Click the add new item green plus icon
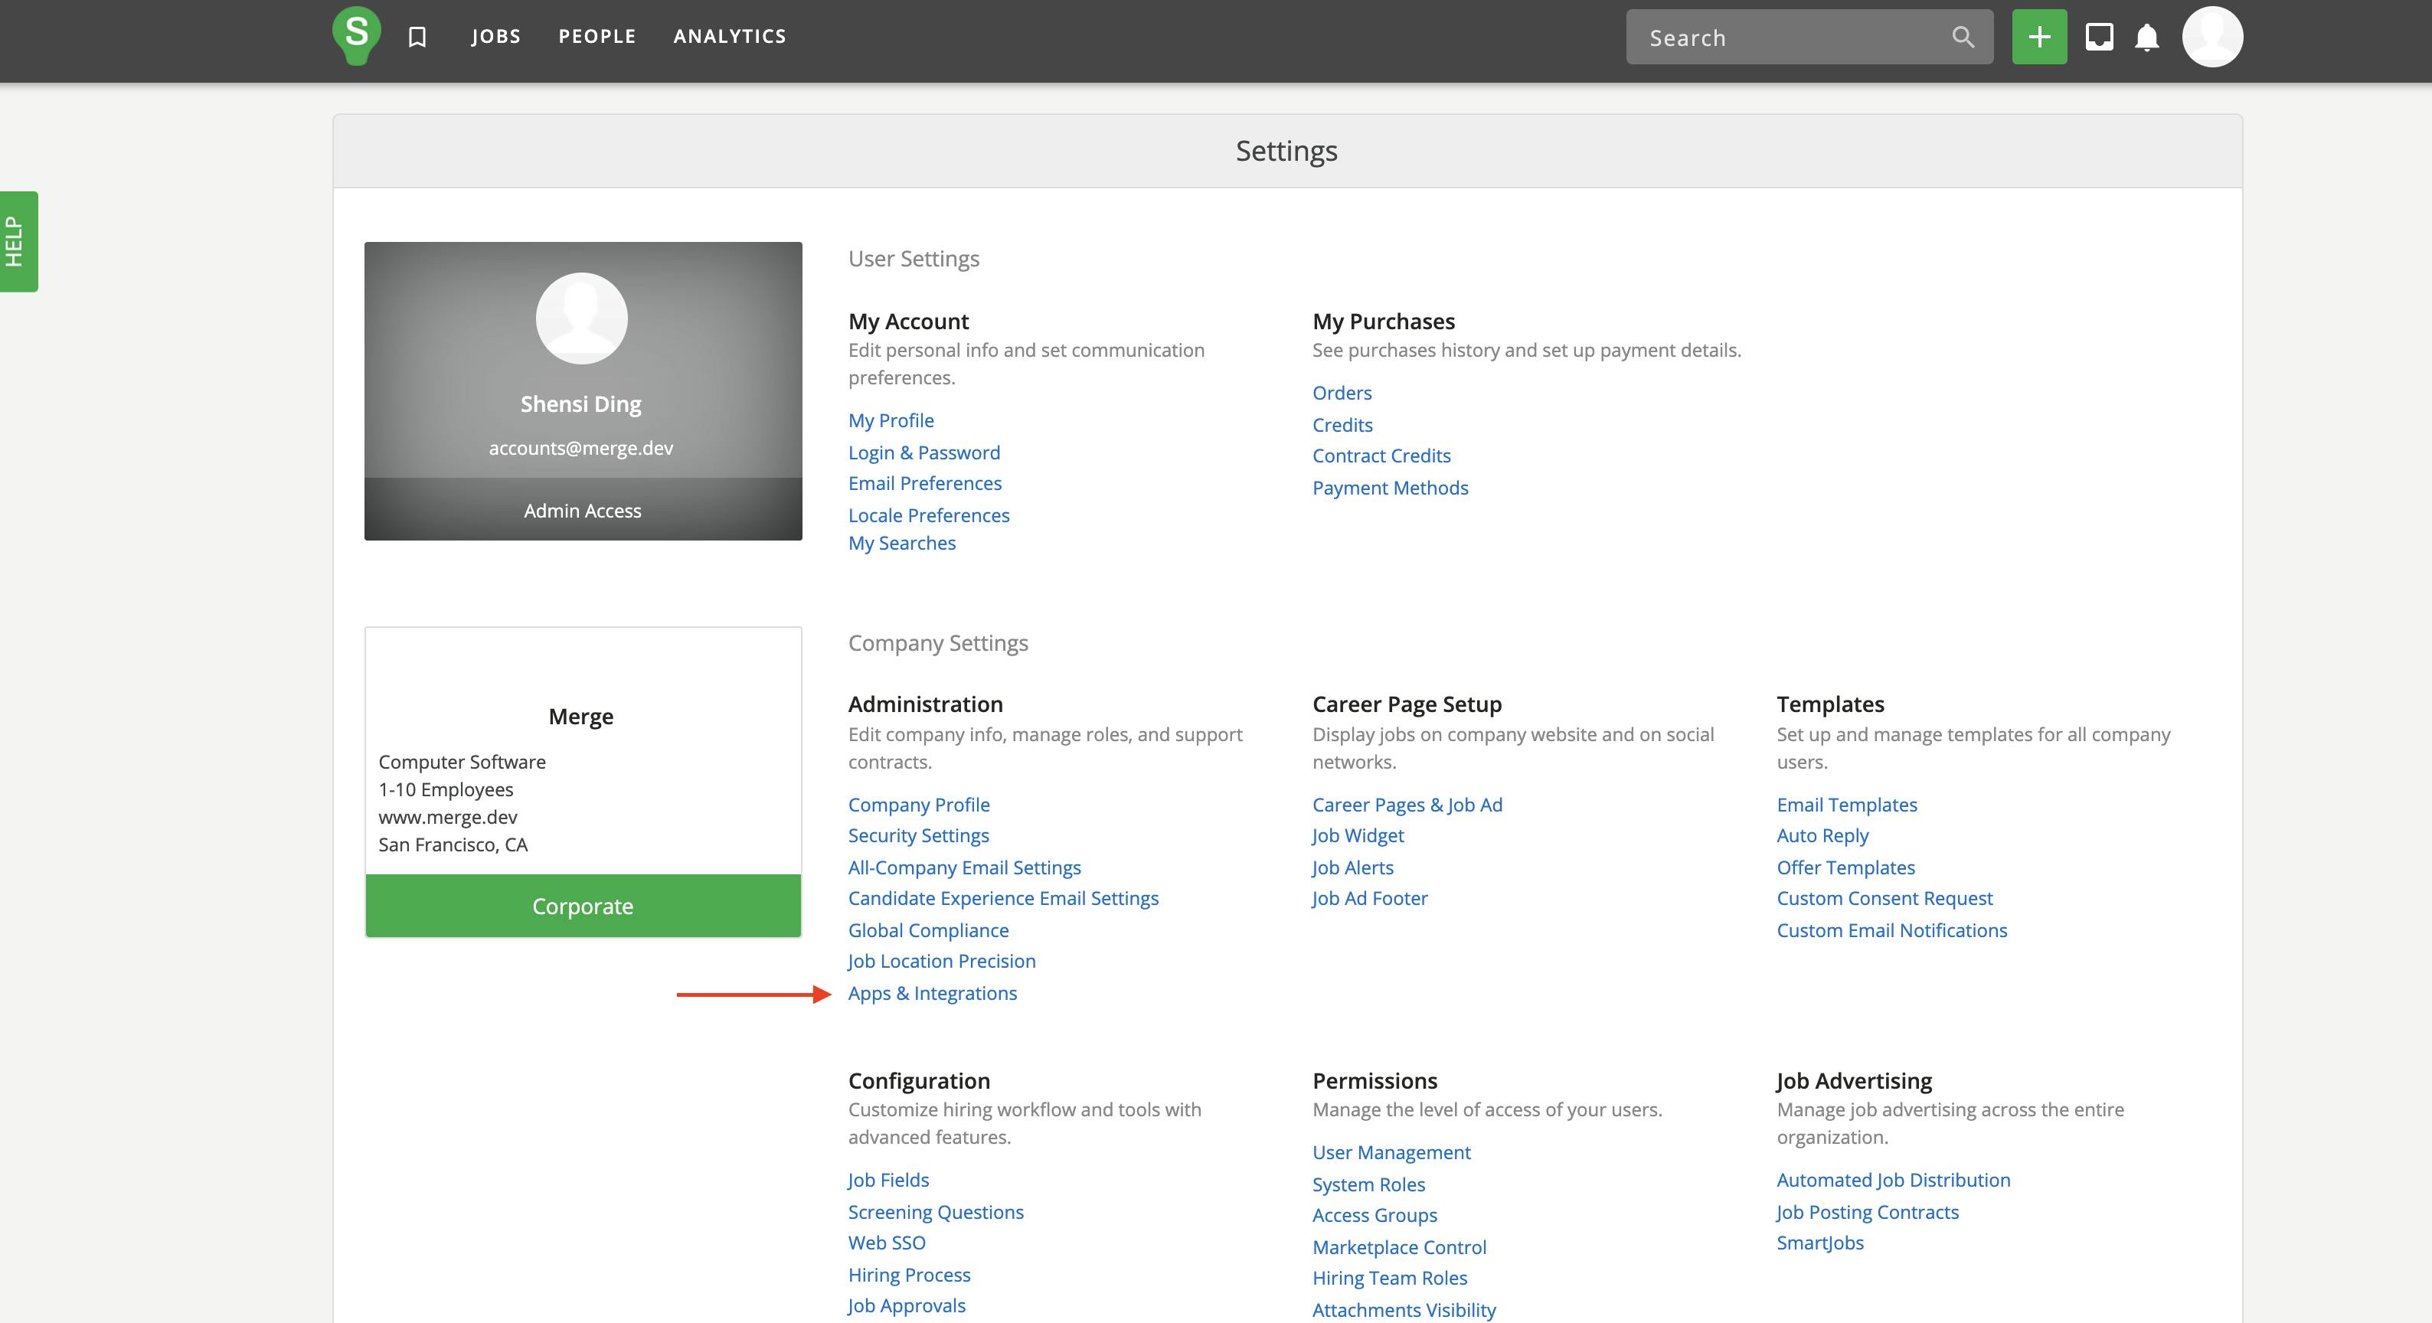Image resolution: width=2432 pixels, height=1323 pixels. (2038, 36)
